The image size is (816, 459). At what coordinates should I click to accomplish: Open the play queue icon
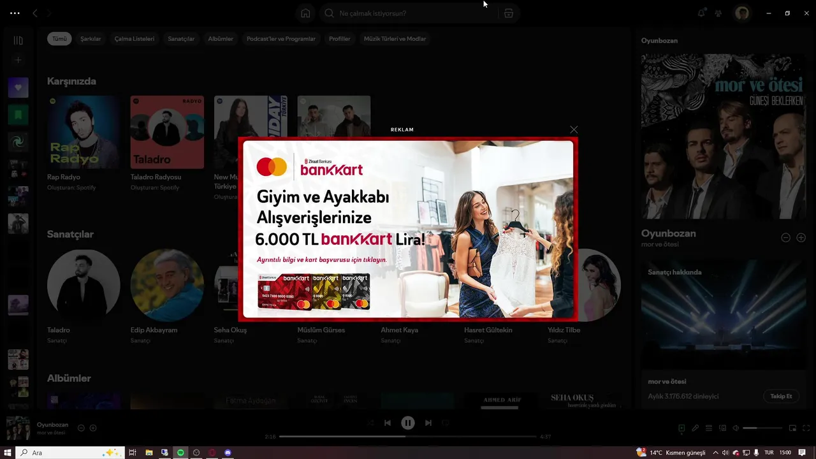(x=709, y=428)
